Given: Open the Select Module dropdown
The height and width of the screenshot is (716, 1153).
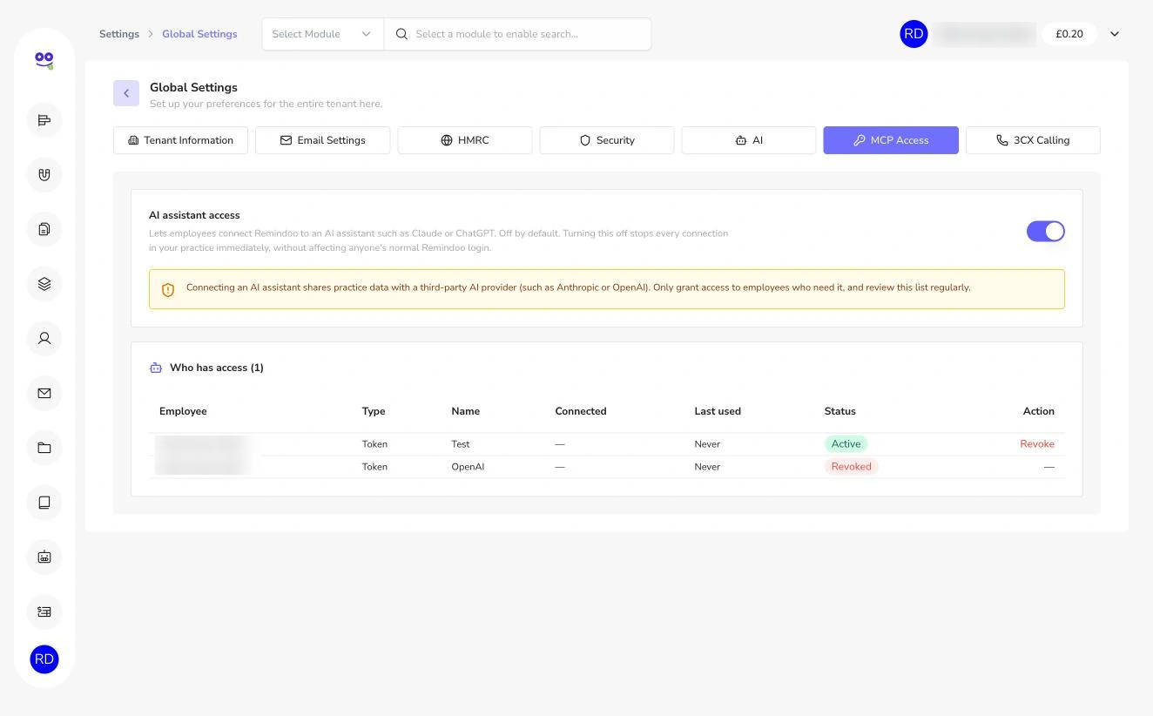Looking at the screenshot, I should [322, 34].
